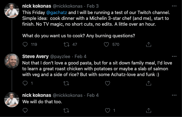The image size is (182, 117).
Task: Open the Feb 3 tweet timestamp
Action: [x=93, y=6]
